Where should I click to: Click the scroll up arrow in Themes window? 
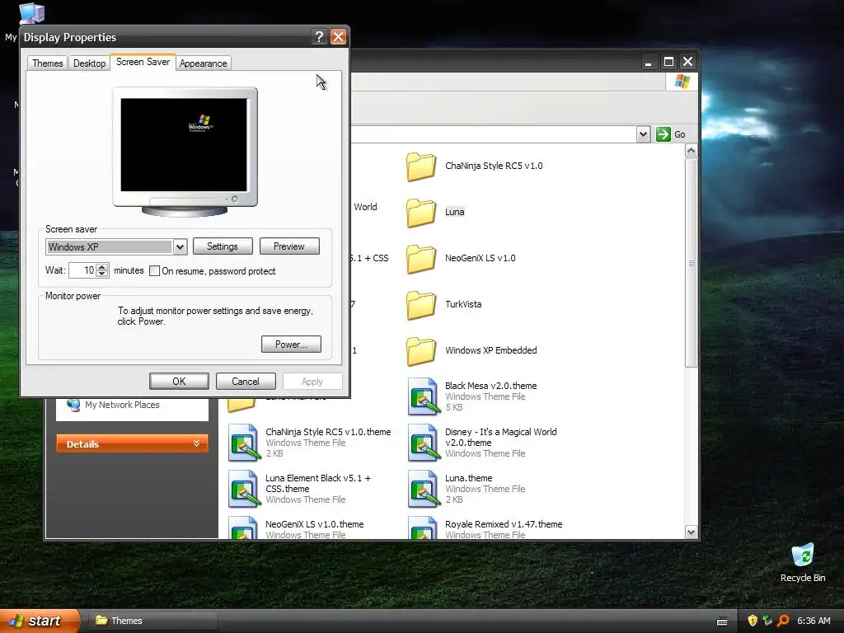(692, 151)
